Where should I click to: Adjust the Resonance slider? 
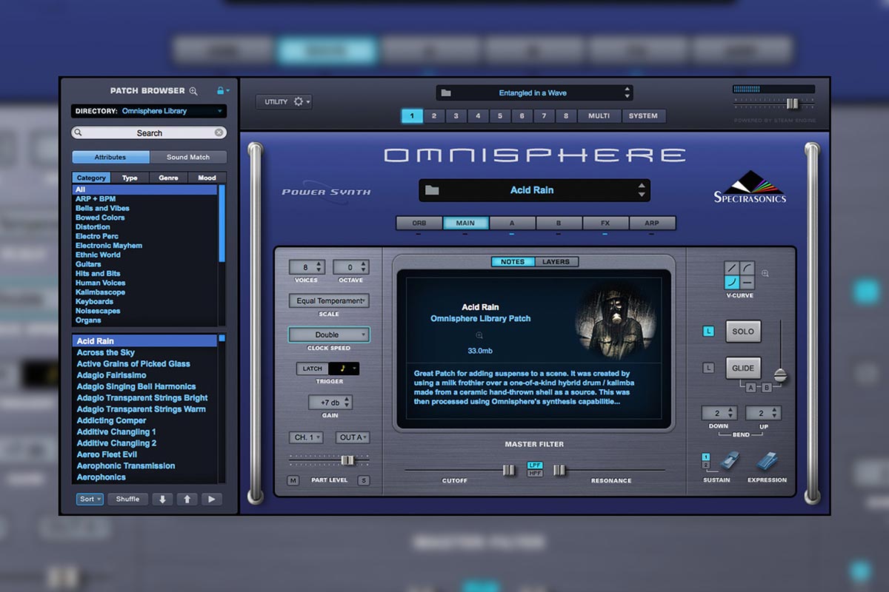560,470
